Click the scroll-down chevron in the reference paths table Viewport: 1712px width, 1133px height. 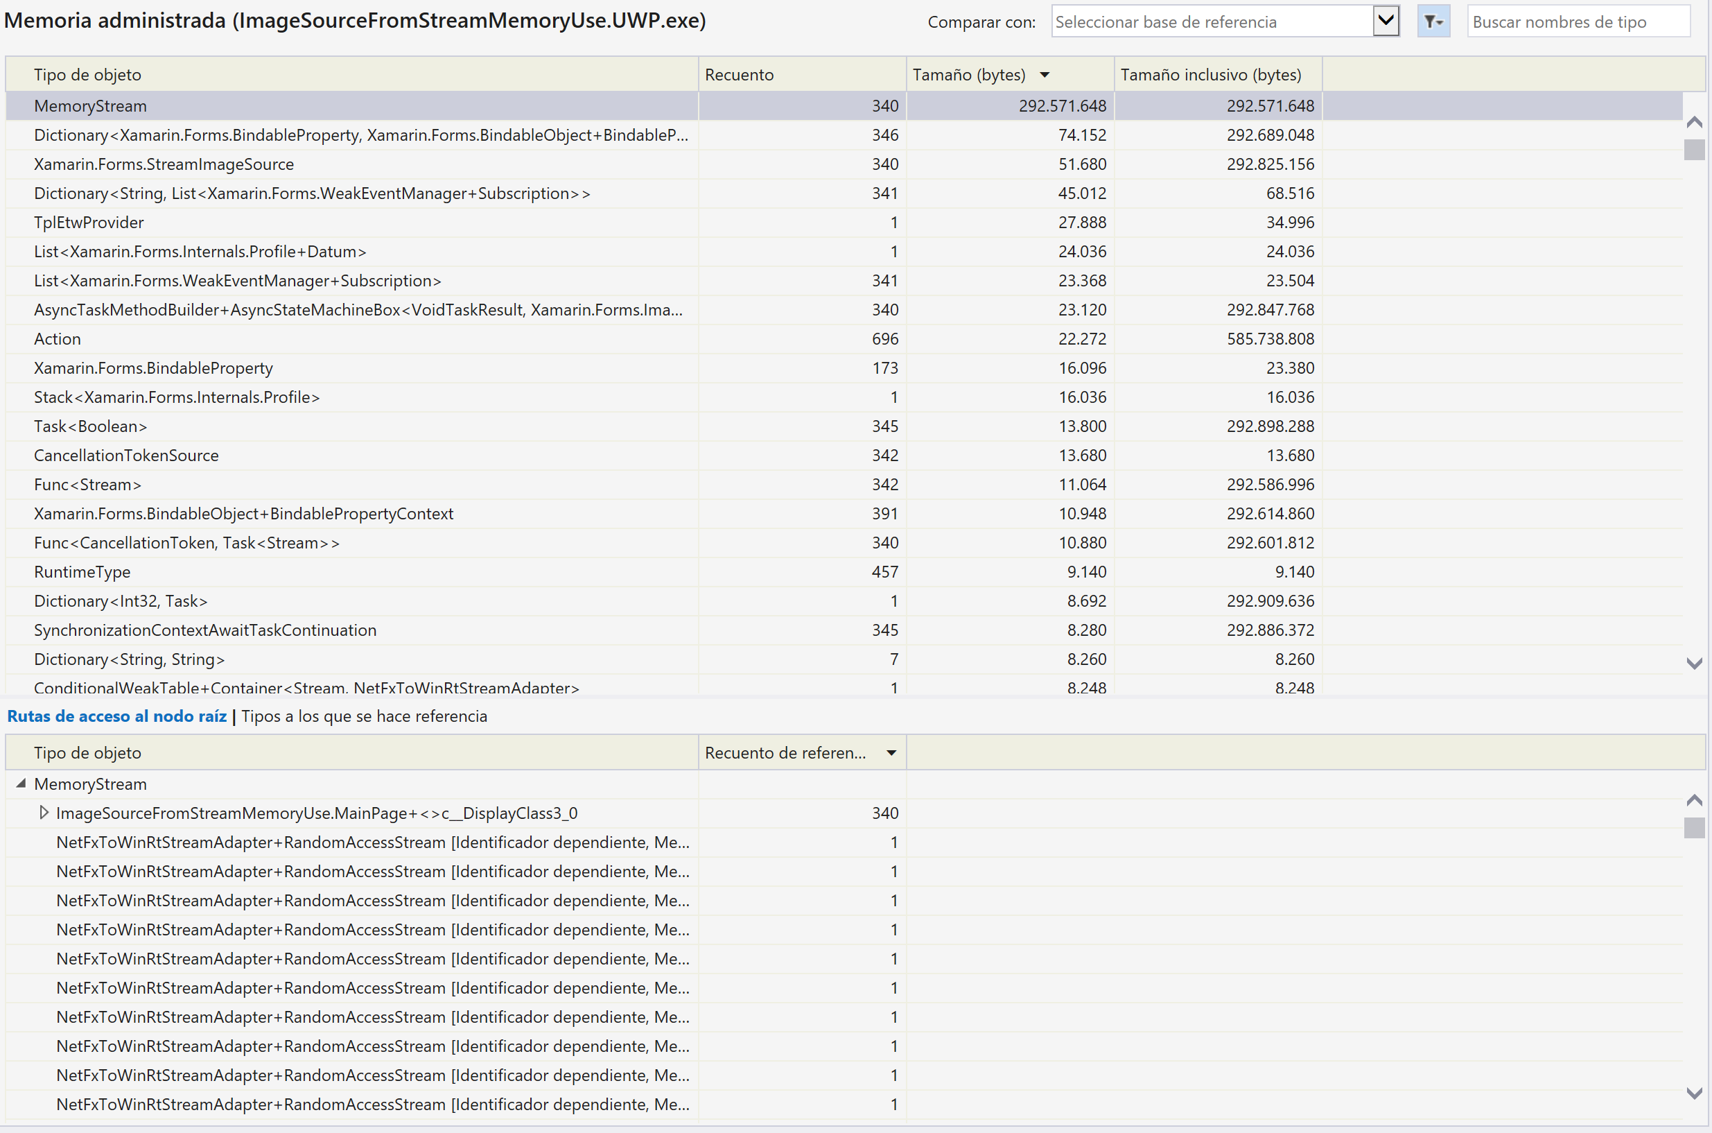(x=1695, y=1093)
